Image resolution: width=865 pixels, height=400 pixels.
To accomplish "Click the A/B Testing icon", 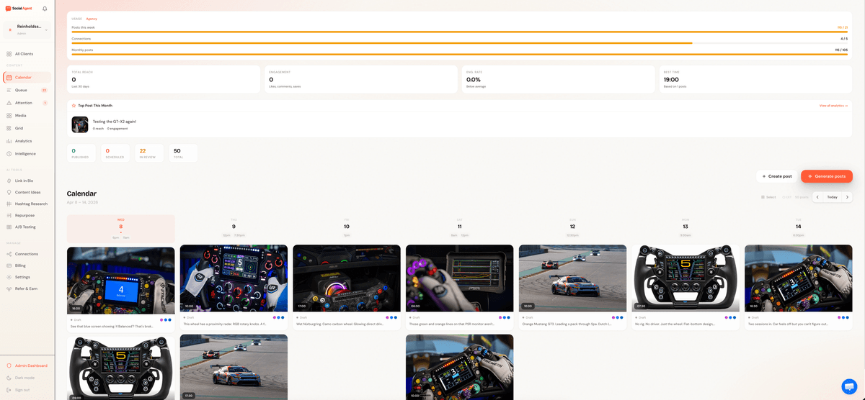I will tap(9, 227).
